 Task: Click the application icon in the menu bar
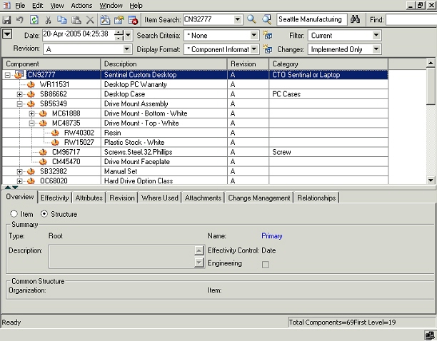6,5
